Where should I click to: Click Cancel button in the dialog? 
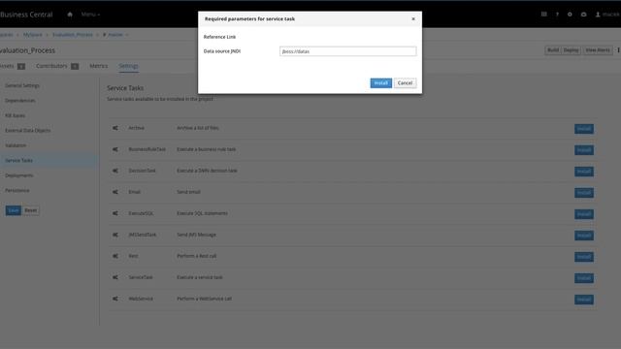click(x=405, y=83)
